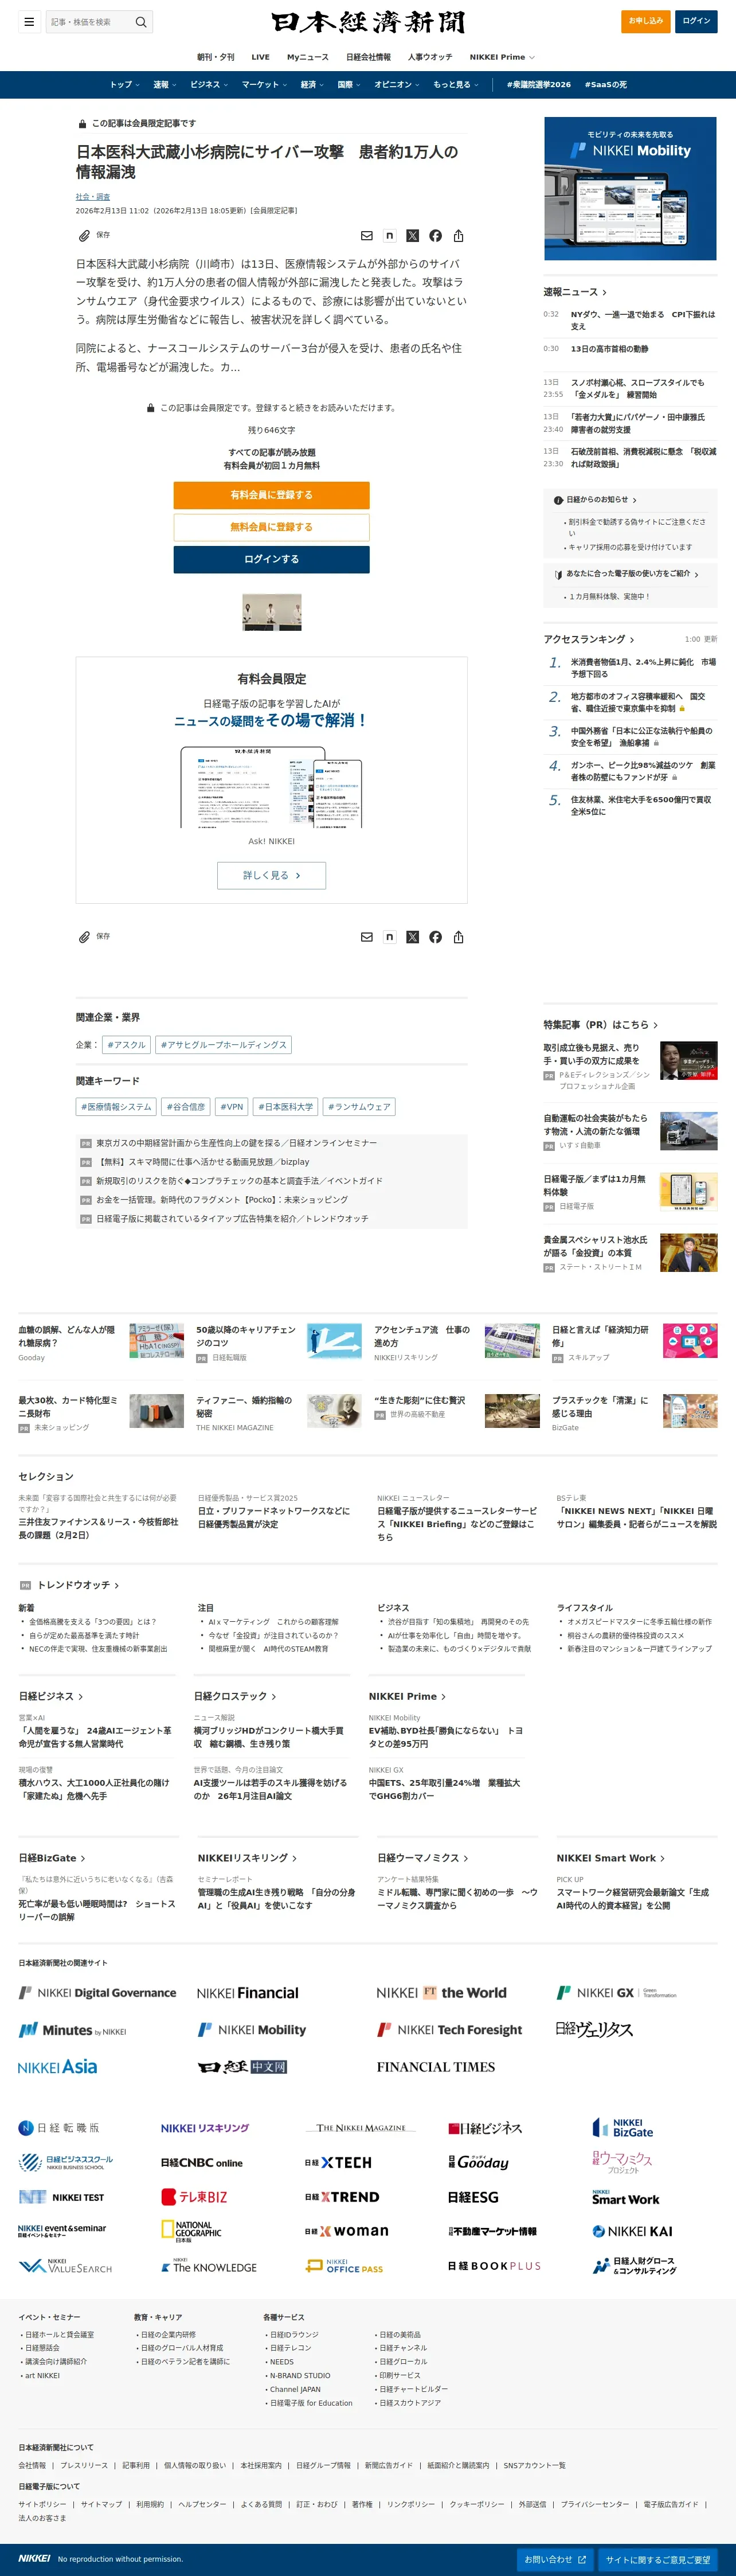Open the 日経Gooday logo link
This screenshot has height=2576, width=736.
pos(478,2162)
